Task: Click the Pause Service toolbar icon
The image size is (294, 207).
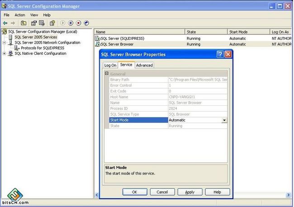Action: [x=71, y=23]
